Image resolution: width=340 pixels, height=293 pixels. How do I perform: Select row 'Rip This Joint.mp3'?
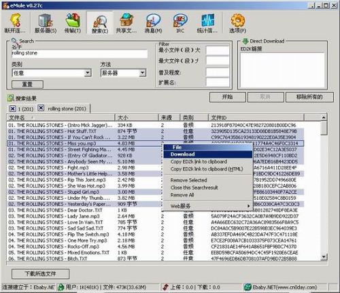[156, 180]
